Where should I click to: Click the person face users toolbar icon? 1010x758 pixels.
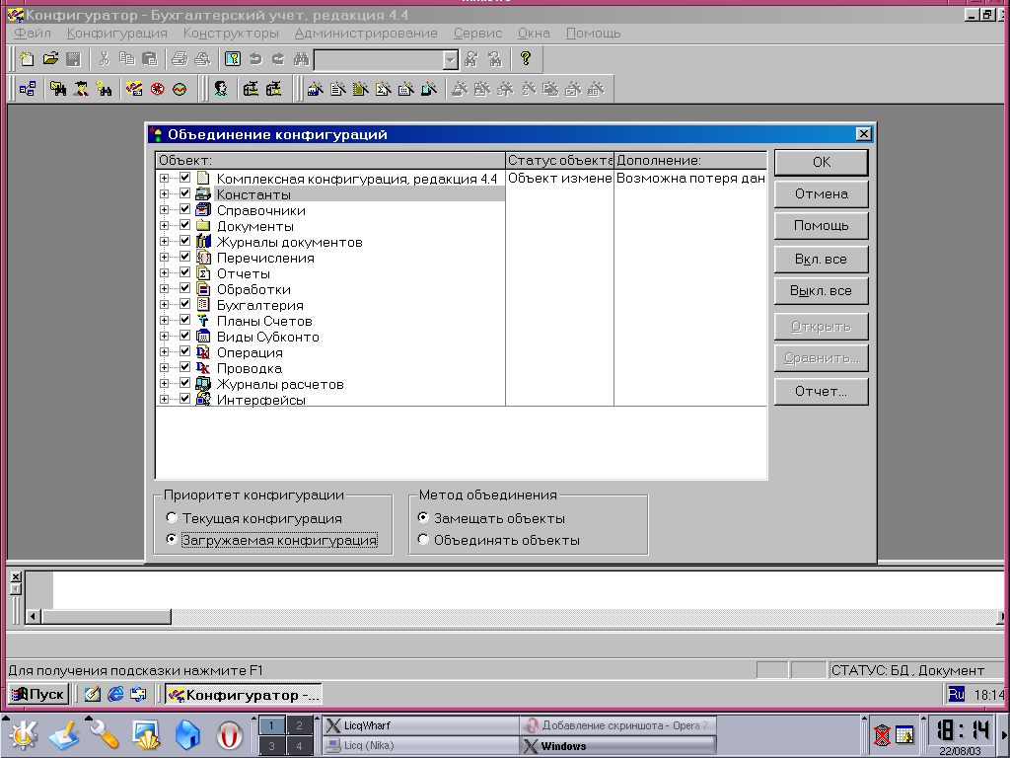221,89
